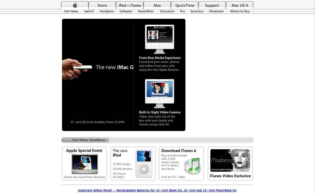Image resolution: width=315 pixels, height=193 pixels.
Task: Open the Store tab
Action: (102, 5)
